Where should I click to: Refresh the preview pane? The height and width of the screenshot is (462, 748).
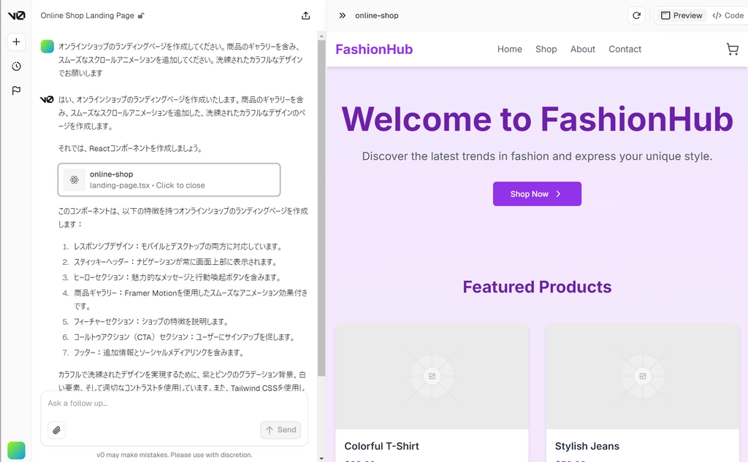tap(636, 16)
